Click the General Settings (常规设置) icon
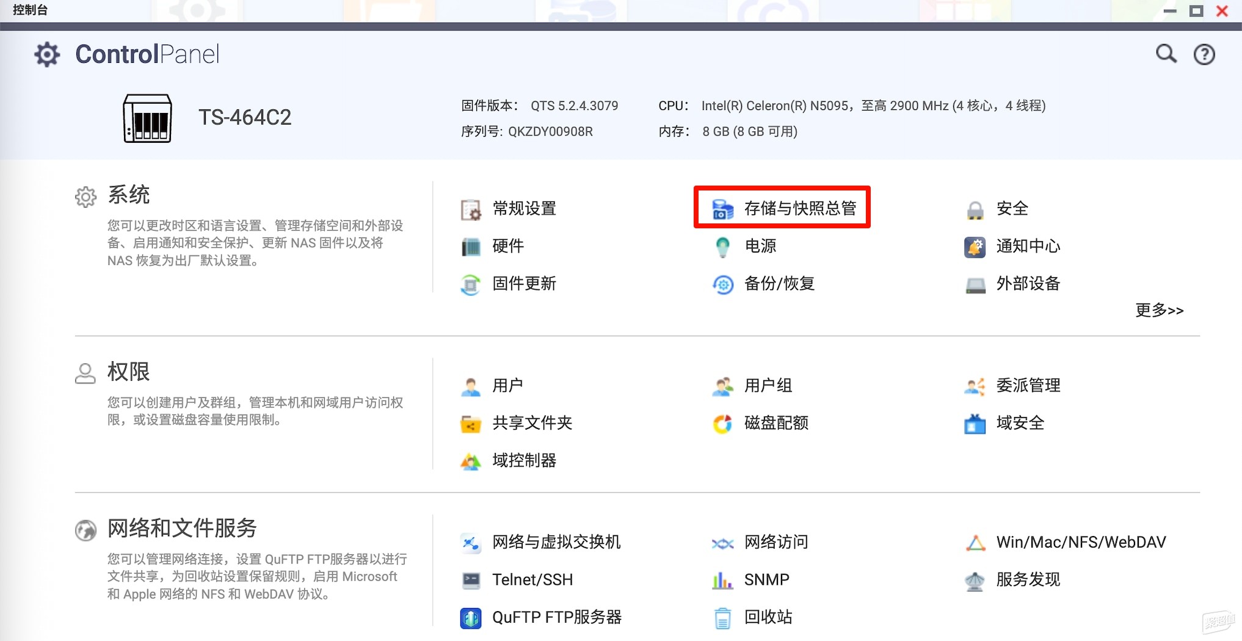The width and height of the screenshot is (1242, 641). coord(471,209)
